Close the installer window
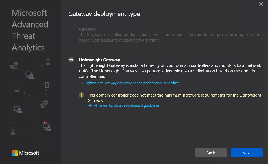Viewport: 268px width, 164px height. [x=261, y=4]
